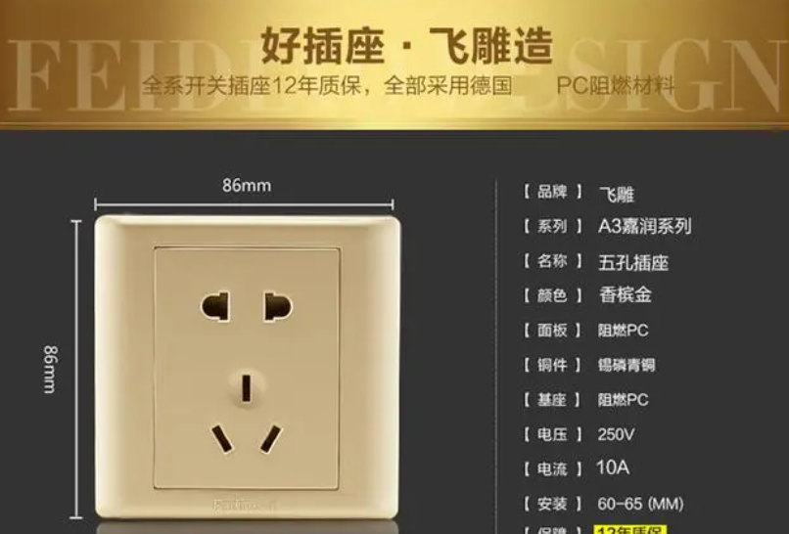Click the PC阻燃材料 text in the banner
This screenshot has height=534, width=789.
(x=616, y=86)
